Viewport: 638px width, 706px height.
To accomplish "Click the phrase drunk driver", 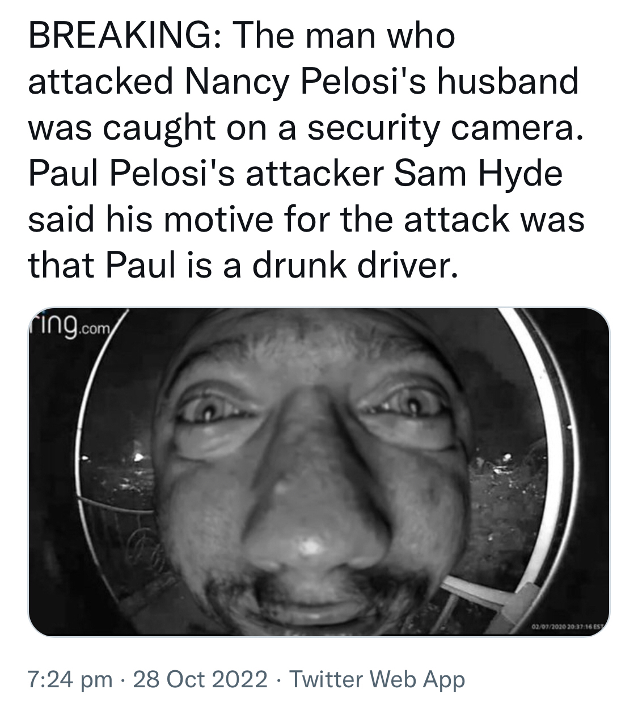I will [354, 266].
